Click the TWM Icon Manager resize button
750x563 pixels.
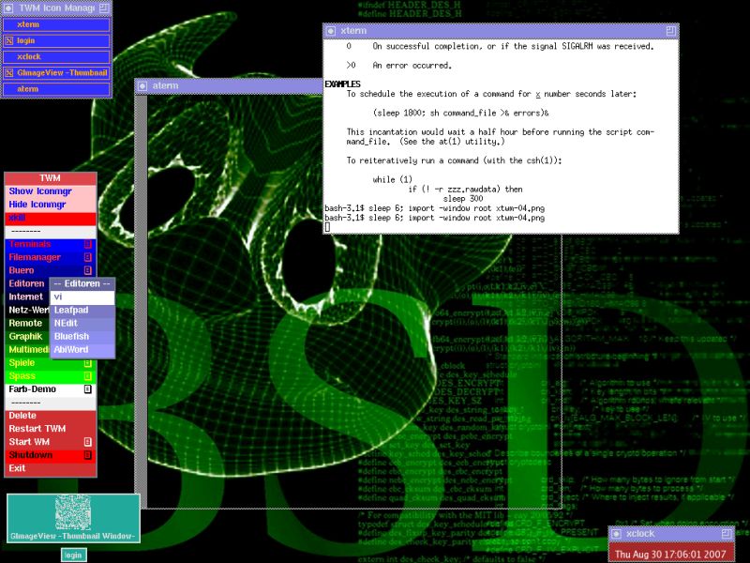click(x=103, y=8)
